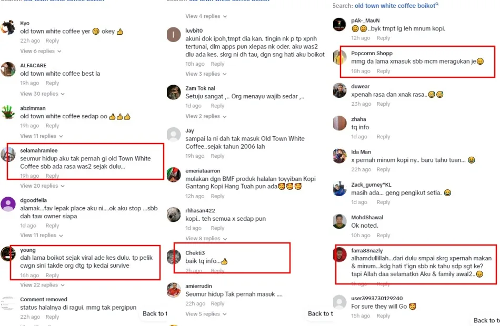Reply to duwear's comment
The height and width of the screenshot is (326, 500).
(x=383, y=104)
